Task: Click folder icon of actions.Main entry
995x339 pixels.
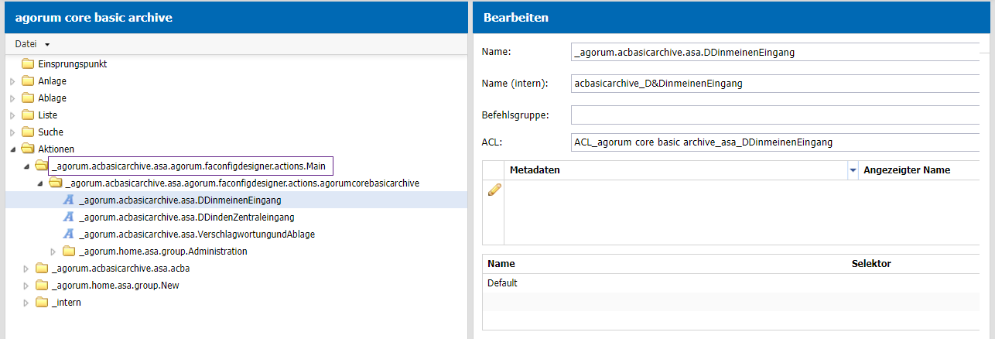Action: click(41, 166)
